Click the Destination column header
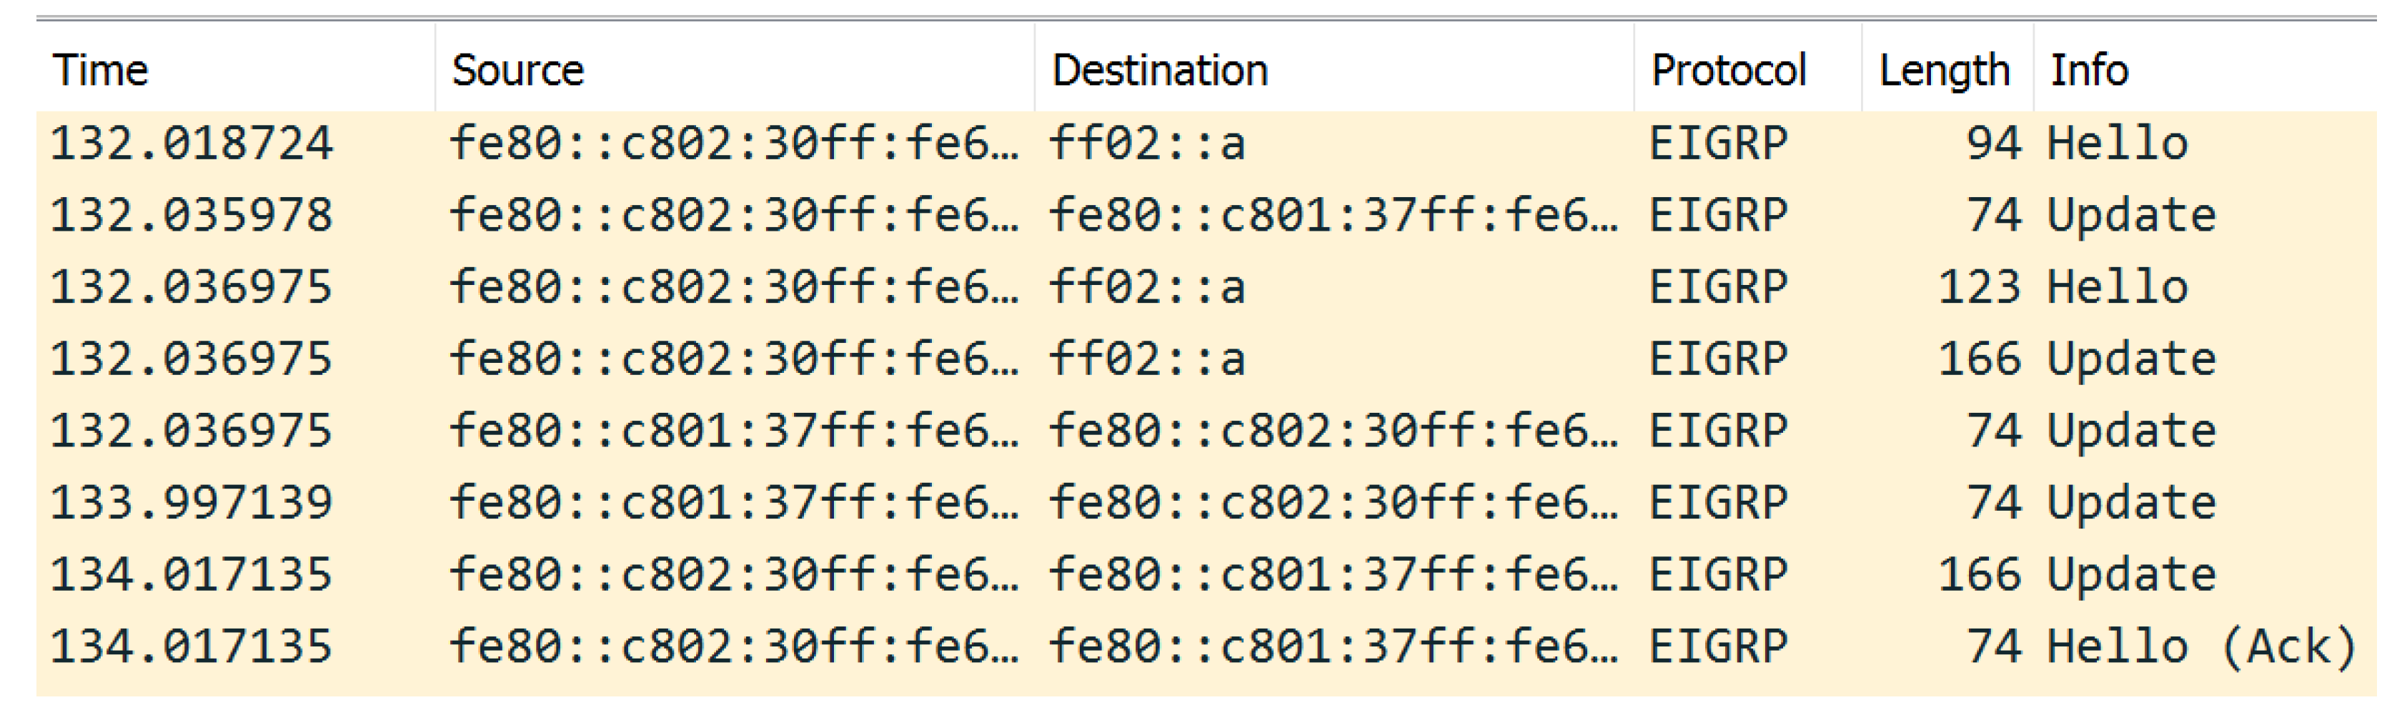 point(1160,71)
